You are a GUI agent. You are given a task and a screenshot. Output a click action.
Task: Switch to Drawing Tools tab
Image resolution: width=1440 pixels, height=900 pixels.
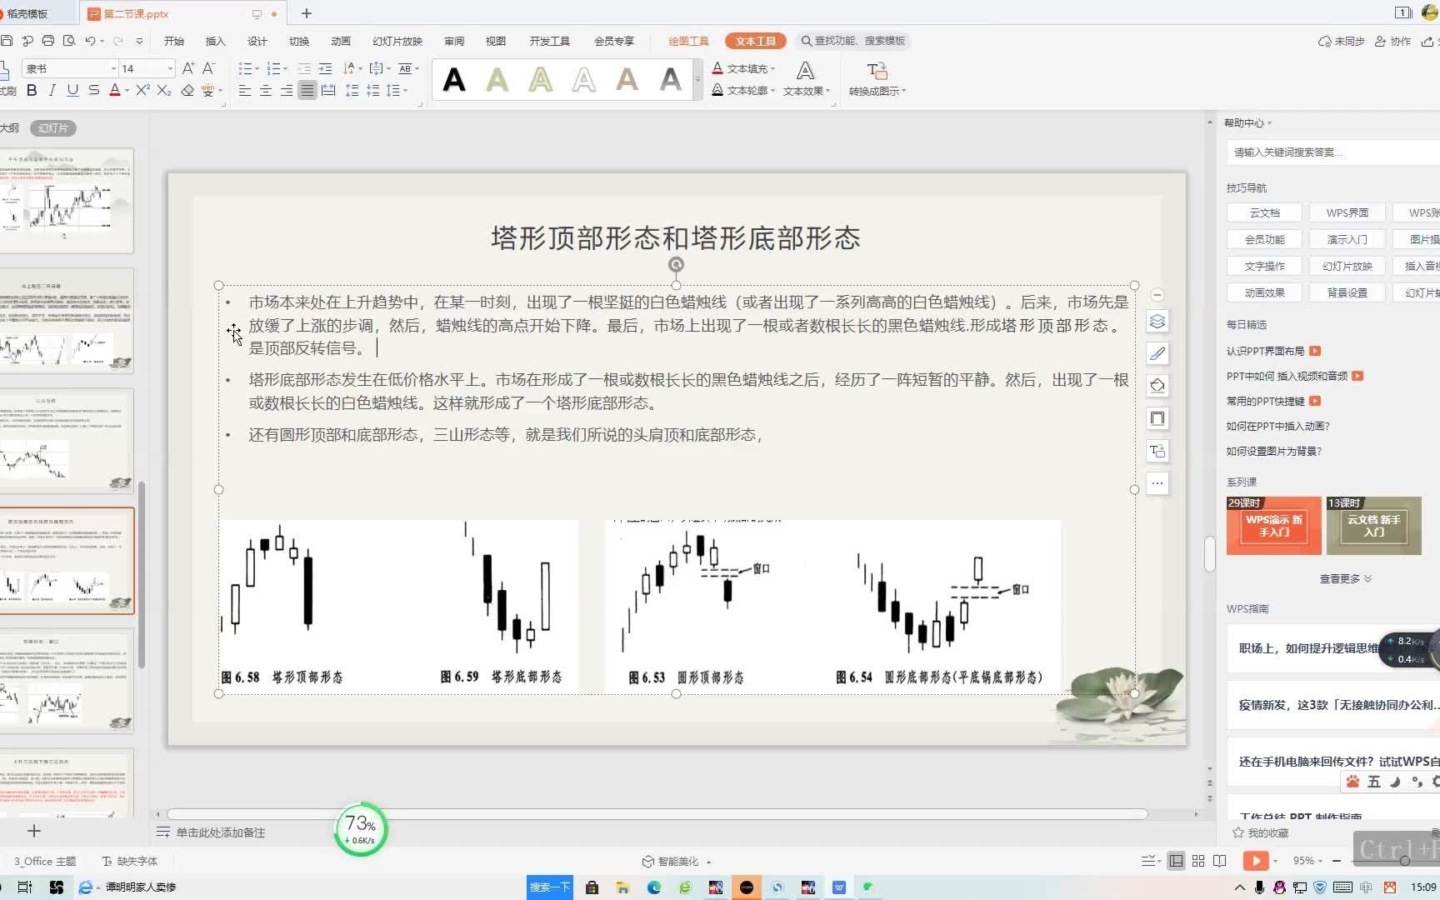point(688,41)
